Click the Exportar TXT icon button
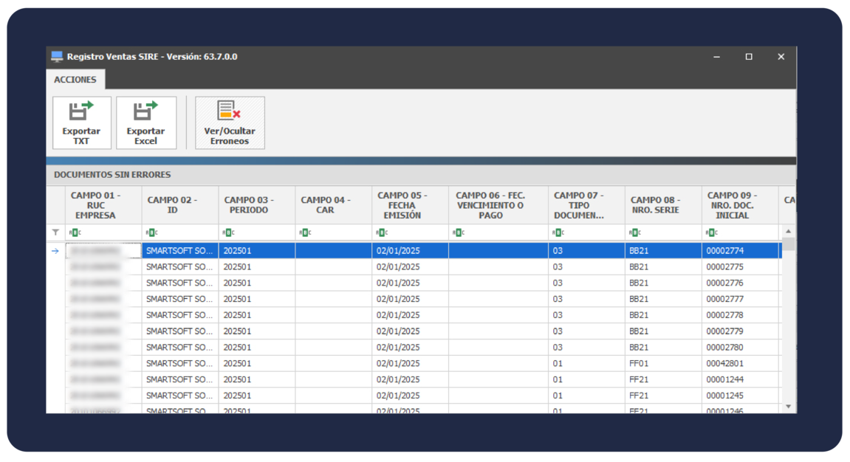This screenshot has width=850, height=462. (x=81, y=123)
